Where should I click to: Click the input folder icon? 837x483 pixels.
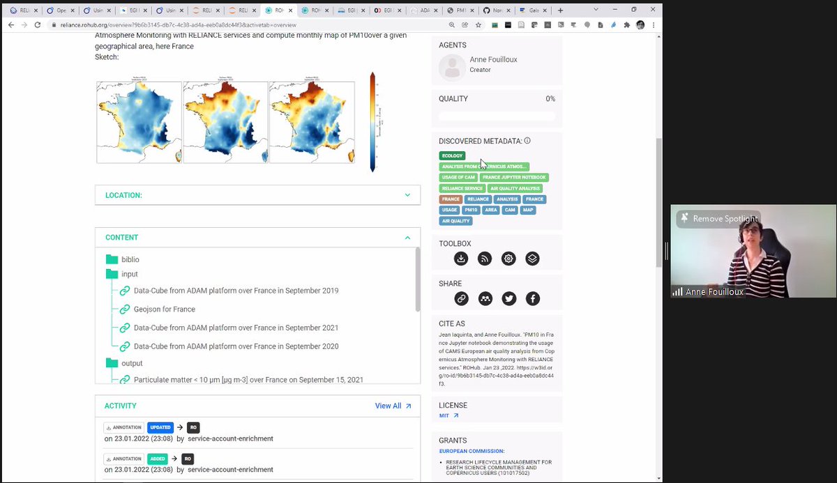[x=112, y=274]
